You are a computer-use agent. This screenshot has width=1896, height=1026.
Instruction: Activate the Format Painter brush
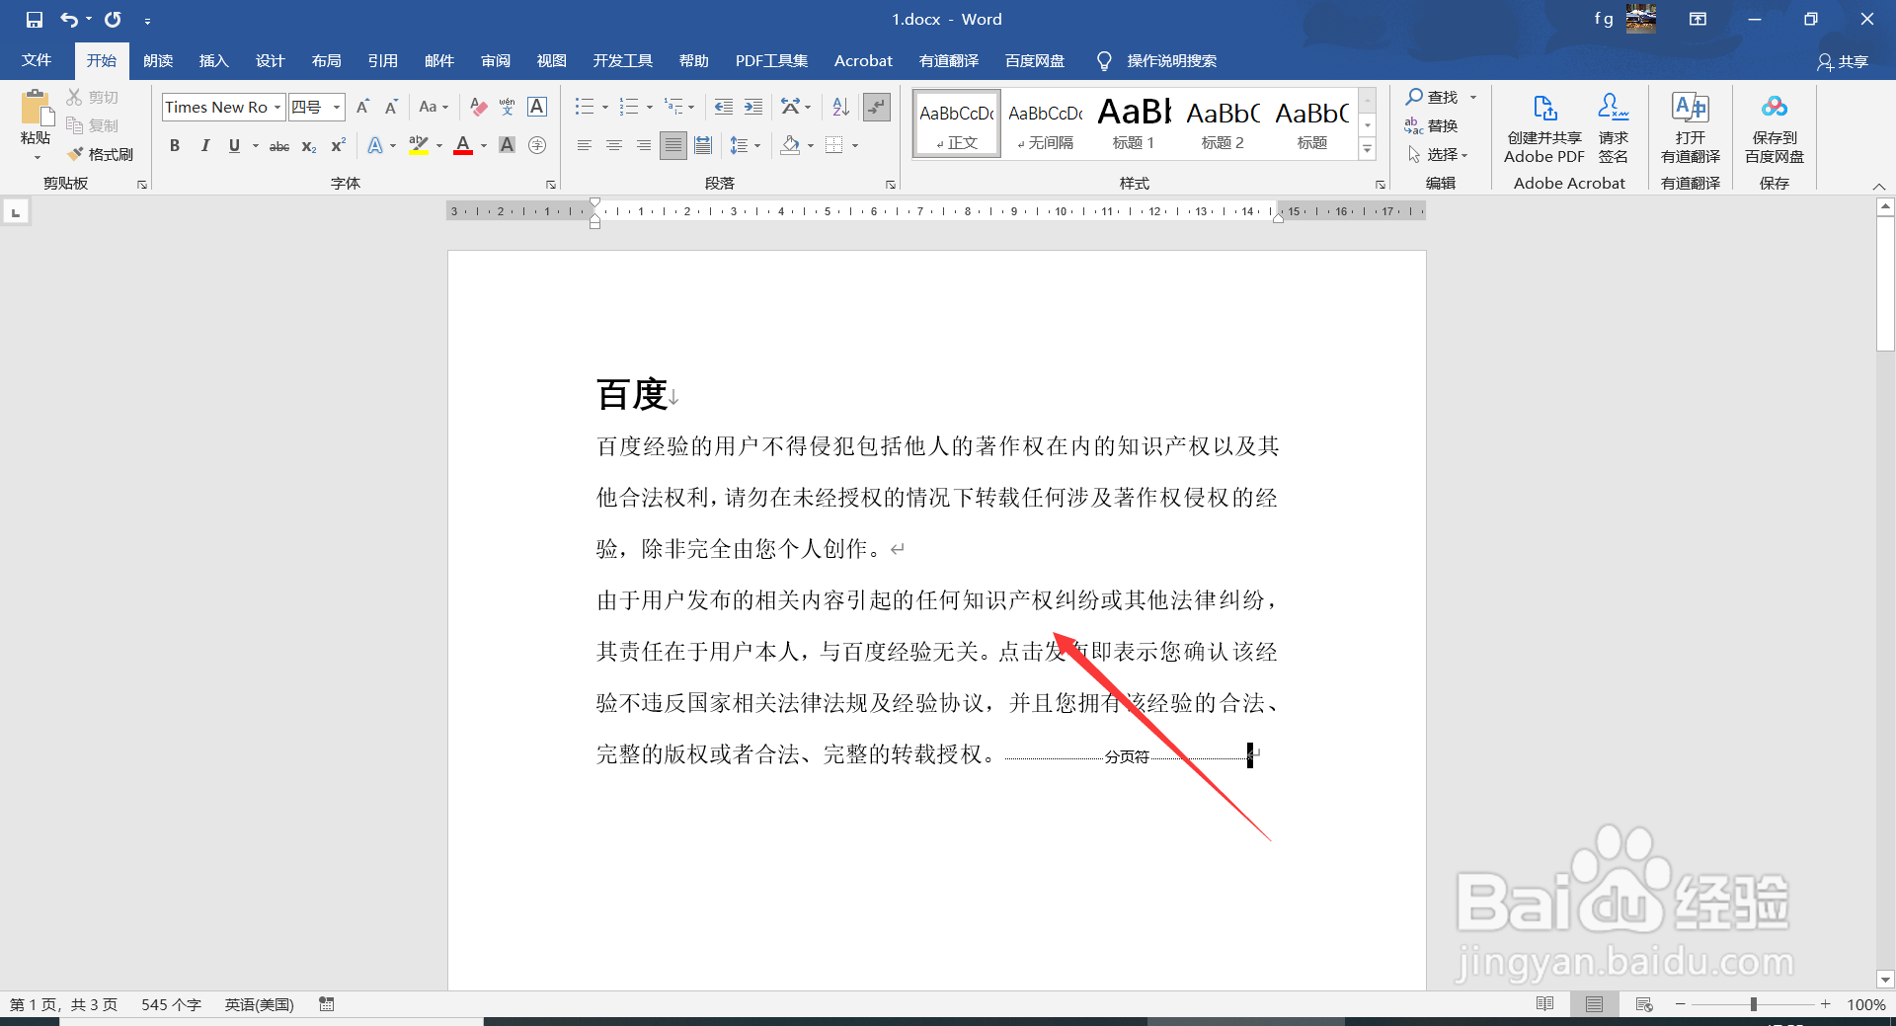click(x=101, y=154)
